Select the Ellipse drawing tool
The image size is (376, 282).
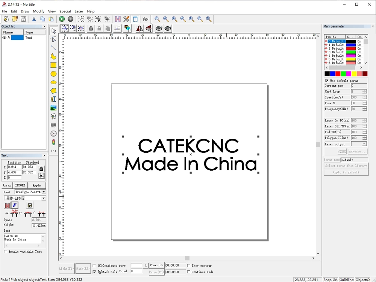[53, 74]
